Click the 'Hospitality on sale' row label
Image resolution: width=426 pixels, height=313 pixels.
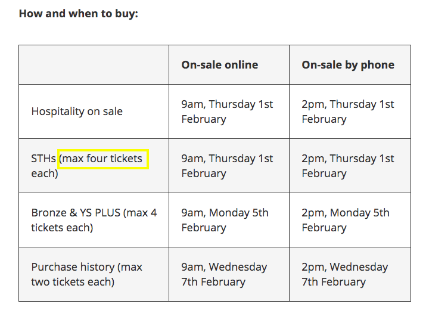[x=77, y=111]
